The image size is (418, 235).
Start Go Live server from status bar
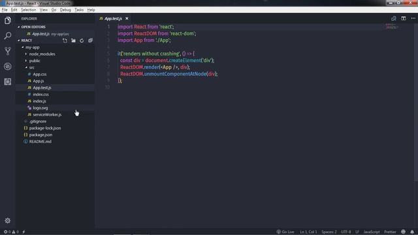[x=285, y=232]
